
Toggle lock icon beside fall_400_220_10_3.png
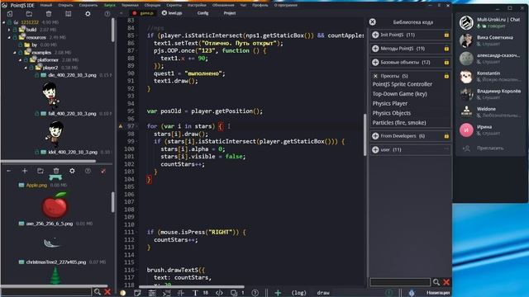[x=36, y=114]
